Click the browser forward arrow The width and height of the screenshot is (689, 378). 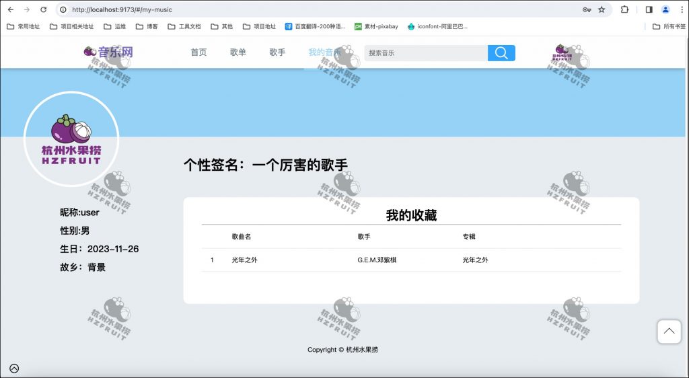tap(27, 9)
